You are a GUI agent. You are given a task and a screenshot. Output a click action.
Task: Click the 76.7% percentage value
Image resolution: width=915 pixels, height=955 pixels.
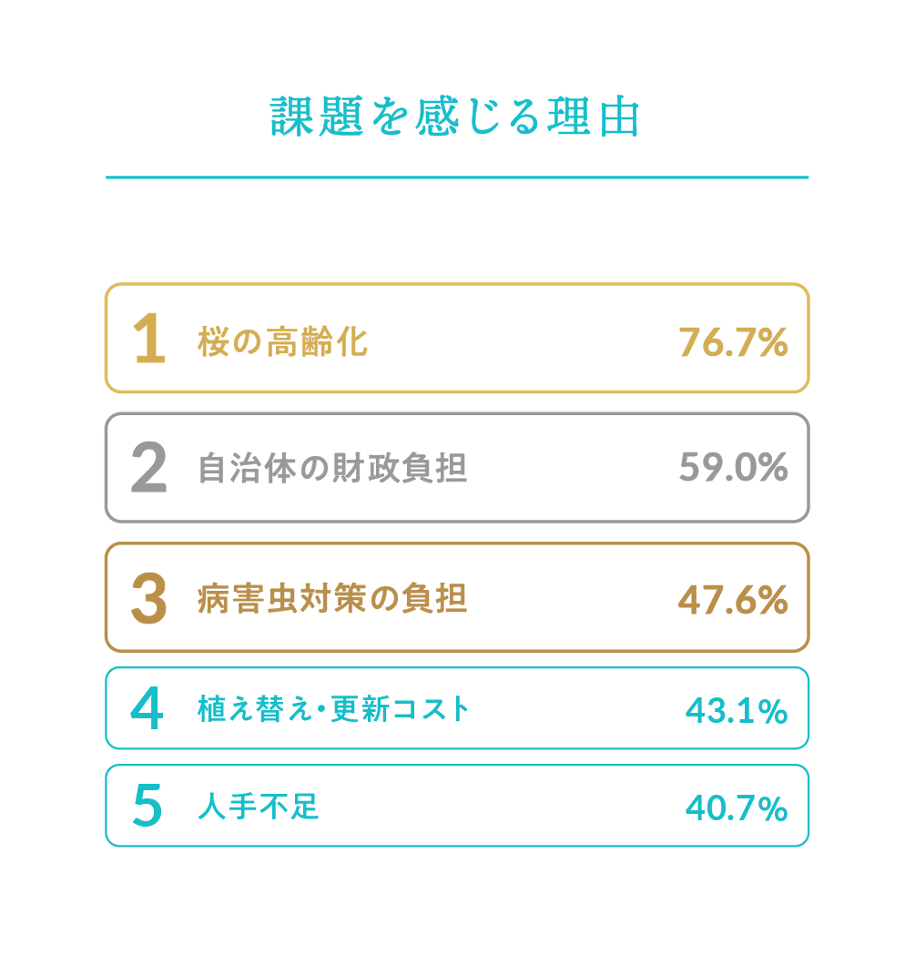click(x=733, y=342)
